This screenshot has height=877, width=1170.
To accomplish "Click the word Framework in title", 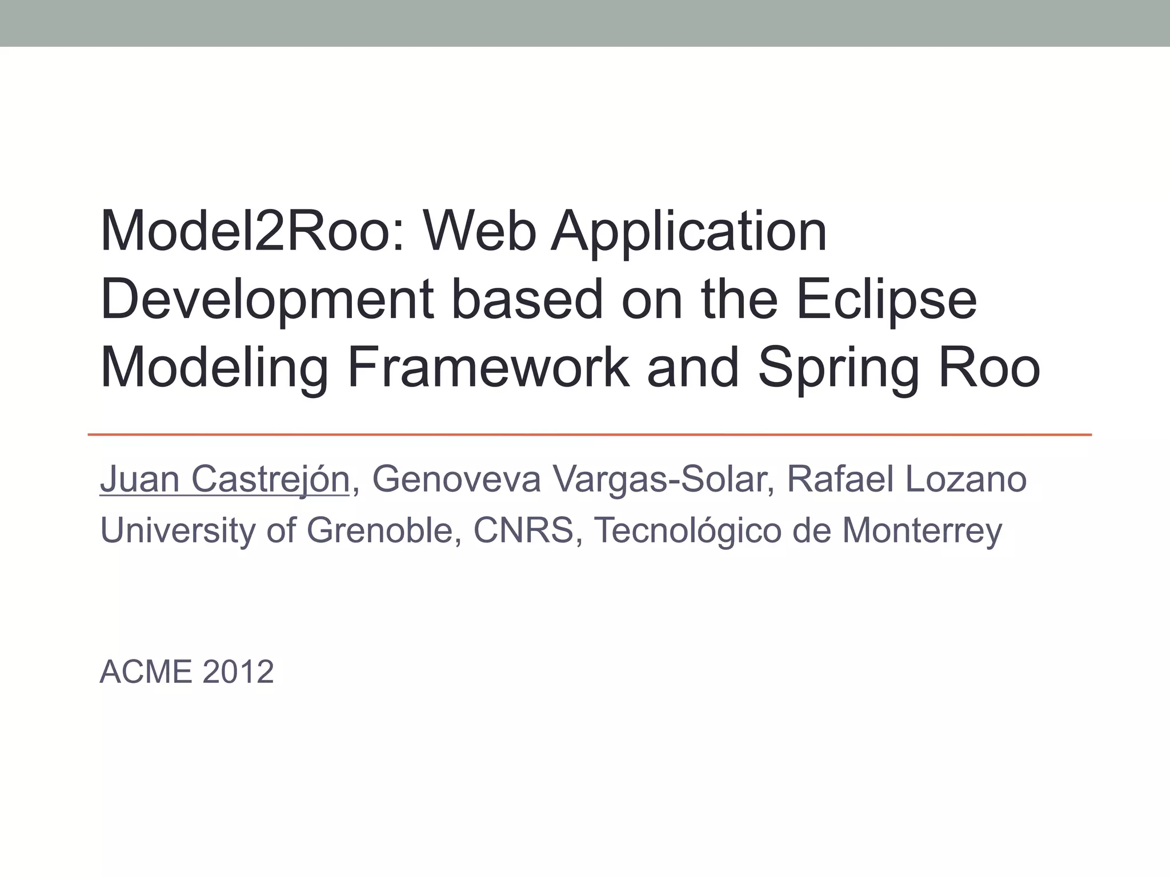I will point(488,367).
